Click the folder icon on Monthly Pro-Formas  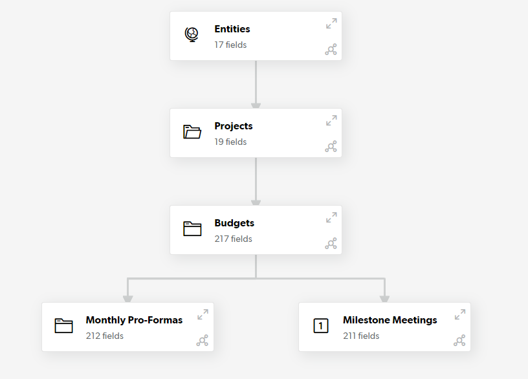tap(63, 325)
